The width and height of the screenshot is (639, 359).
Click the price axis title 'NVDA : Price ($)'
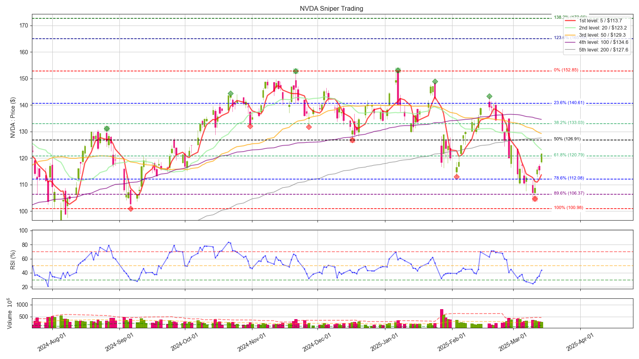pyautogui.click(x=13, y=117)
